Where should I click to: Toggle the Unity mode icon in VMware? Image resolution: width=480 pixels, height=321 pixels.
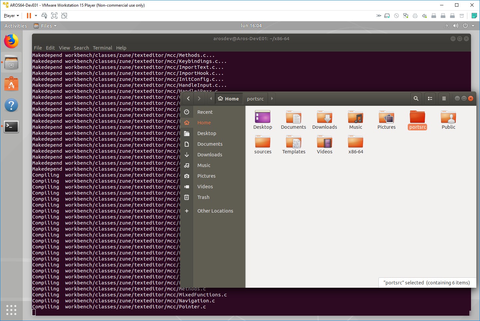tap(64, 15)
